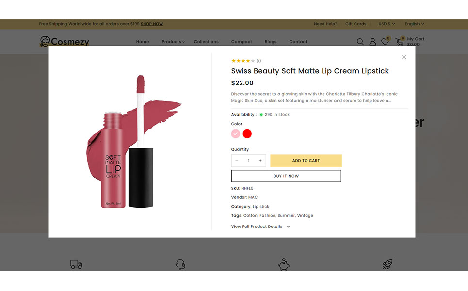468x291 pixels.
Task: Select the pink color swatch
Action: (236, 134)
